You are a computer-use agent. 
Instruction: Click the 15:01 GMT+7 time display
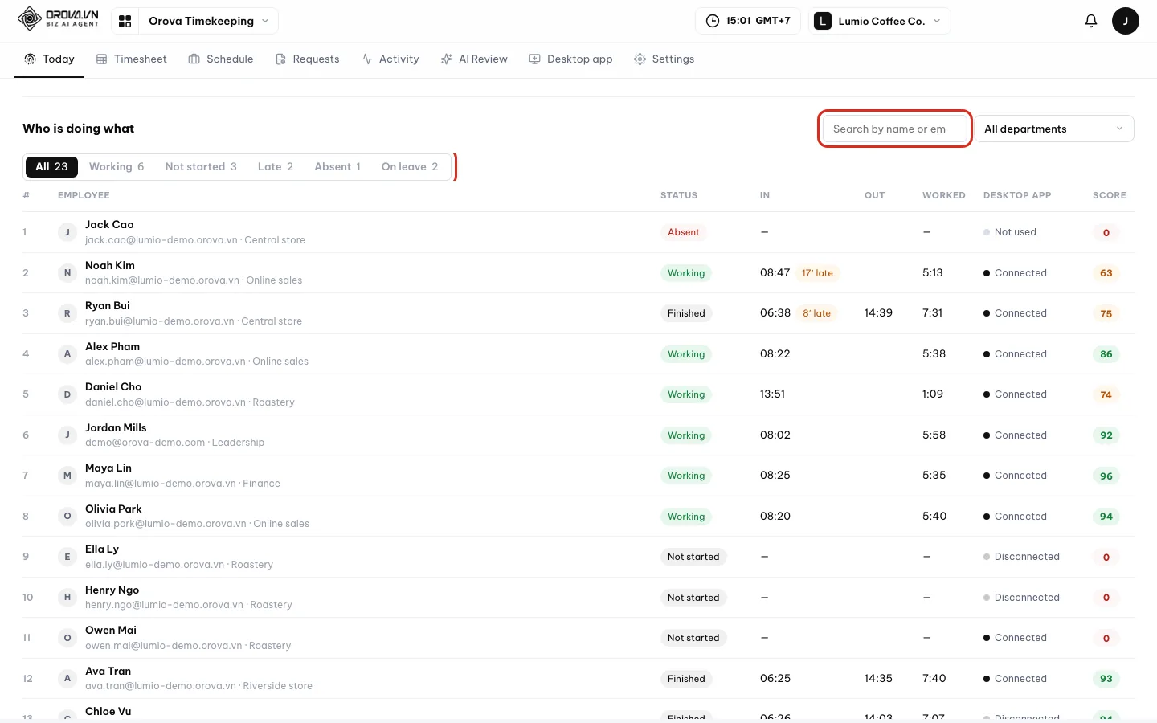click(748, 21)
